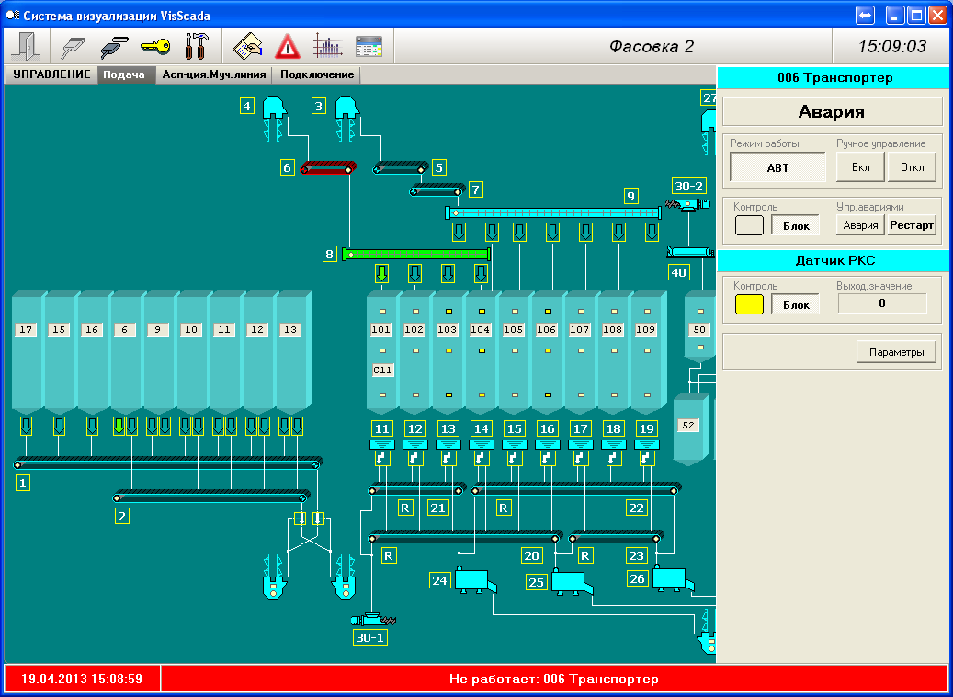
Task: Select the red conveyor number 6
Action: click(328, 168)
